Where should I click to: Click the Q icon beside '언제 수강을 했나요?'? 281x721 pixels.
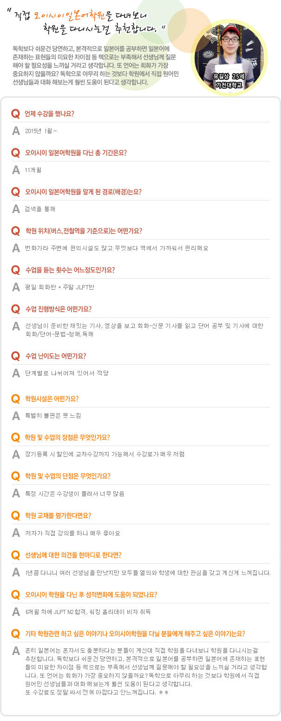point(15,113)
